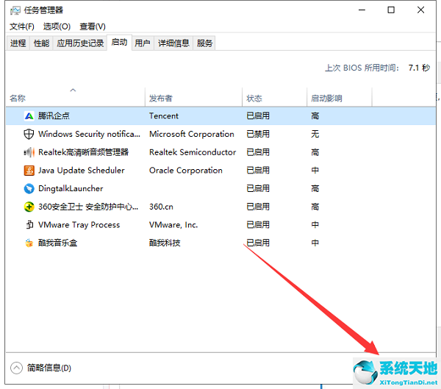The height and width of the screenshot is (389, 441).
Task: Click the Windows Security shield icon
Action: pyautogui.click(x=29, y=134)
